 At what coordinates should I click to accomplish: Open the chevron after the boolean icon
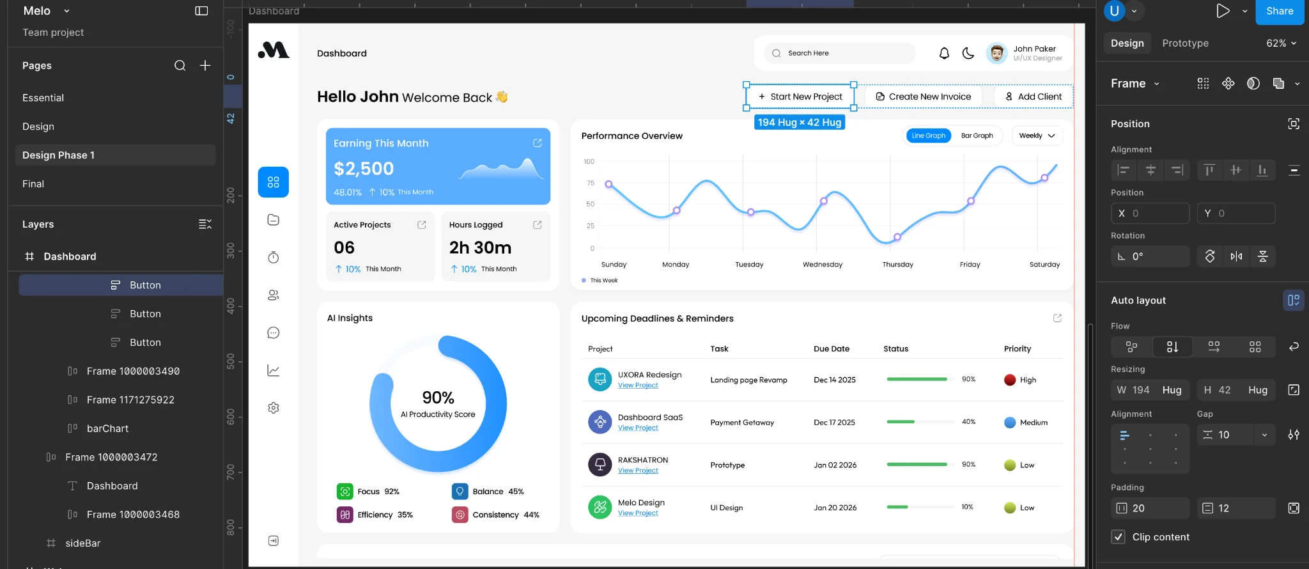click(x=1297, y=84)
